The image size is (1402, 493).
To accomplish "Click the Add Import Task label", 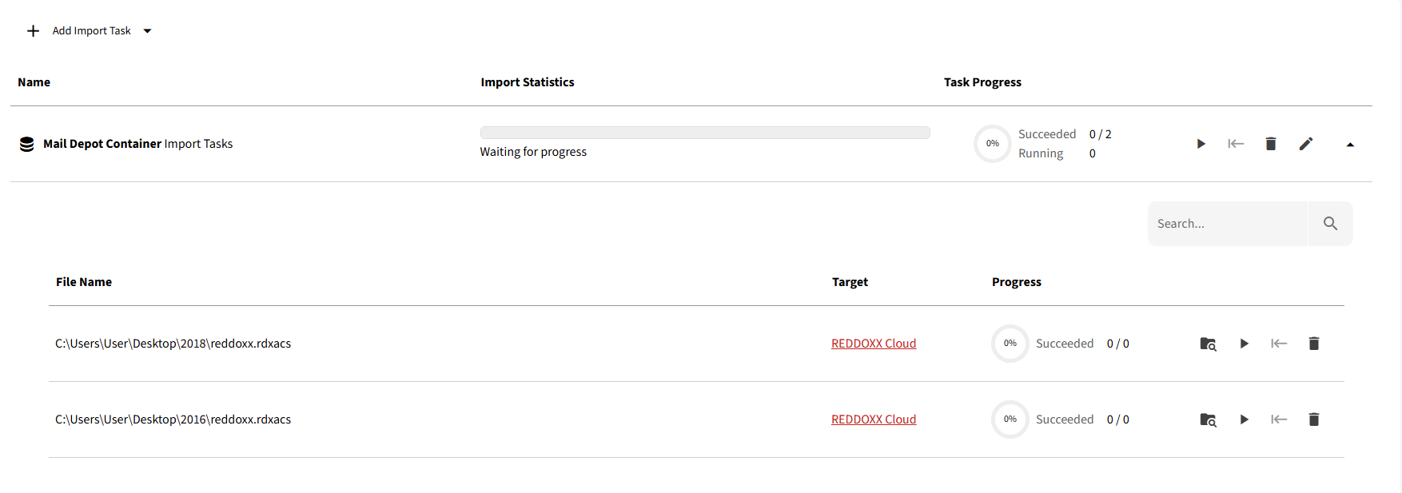I will coord(92,31).
